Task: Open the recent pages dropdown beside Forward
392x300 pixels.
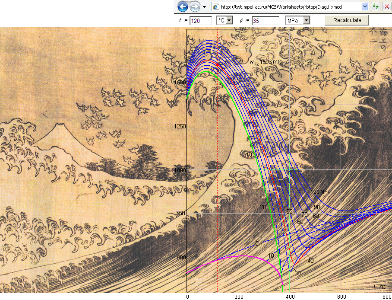Action: point(205,7)
